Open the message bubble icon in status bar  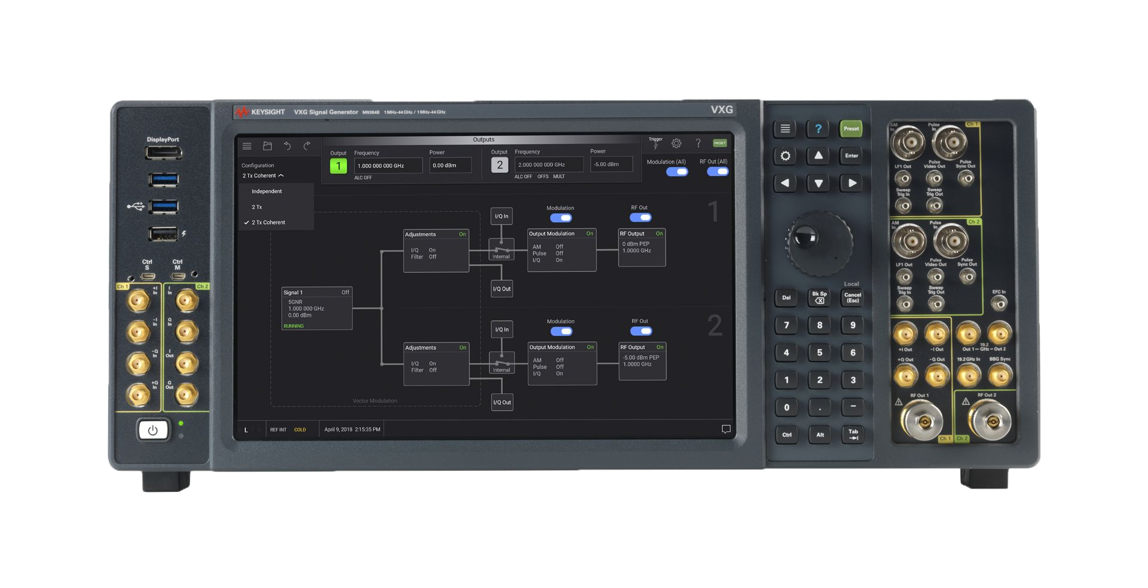coord(726,429)
